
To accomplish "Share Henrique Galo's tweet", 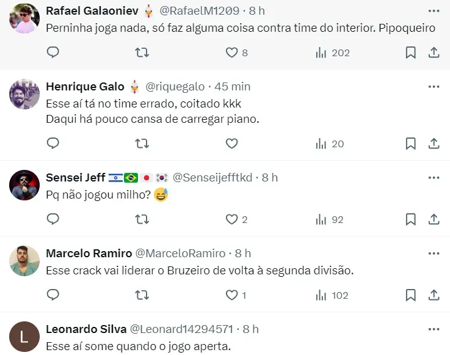I will (434, 144).
